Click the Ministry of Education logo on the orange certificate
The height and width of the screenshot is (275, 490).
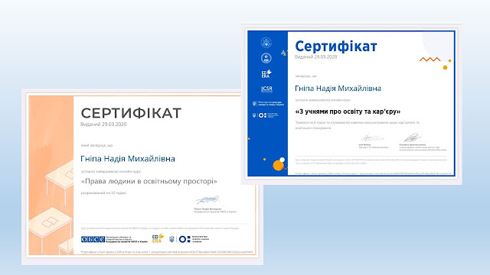coord(194,239)
